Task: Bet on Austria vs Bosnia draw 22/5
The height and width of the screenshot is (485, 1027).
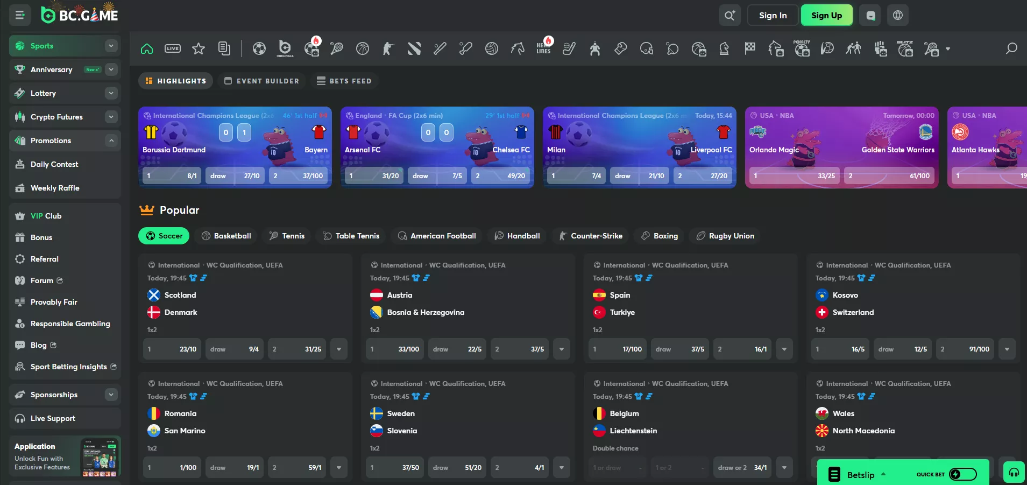Action: point(457,349)
